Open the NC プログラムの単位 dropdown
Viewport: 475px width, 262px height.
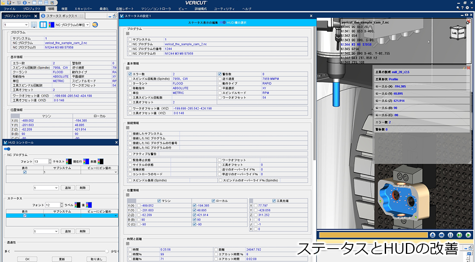pyautogui.click(x=73, y=25)
